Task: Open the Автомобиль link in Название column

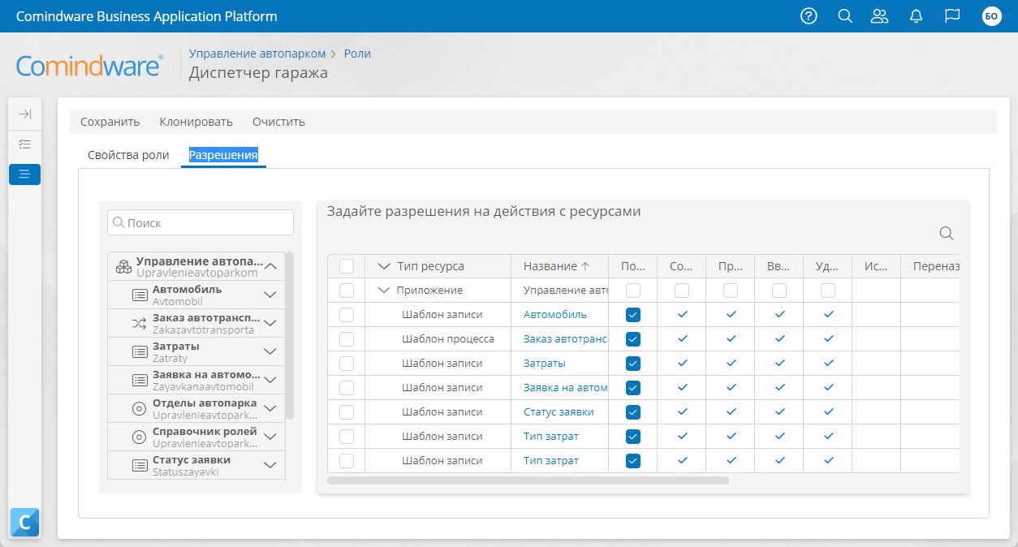Action: click(x=554, y=315)
